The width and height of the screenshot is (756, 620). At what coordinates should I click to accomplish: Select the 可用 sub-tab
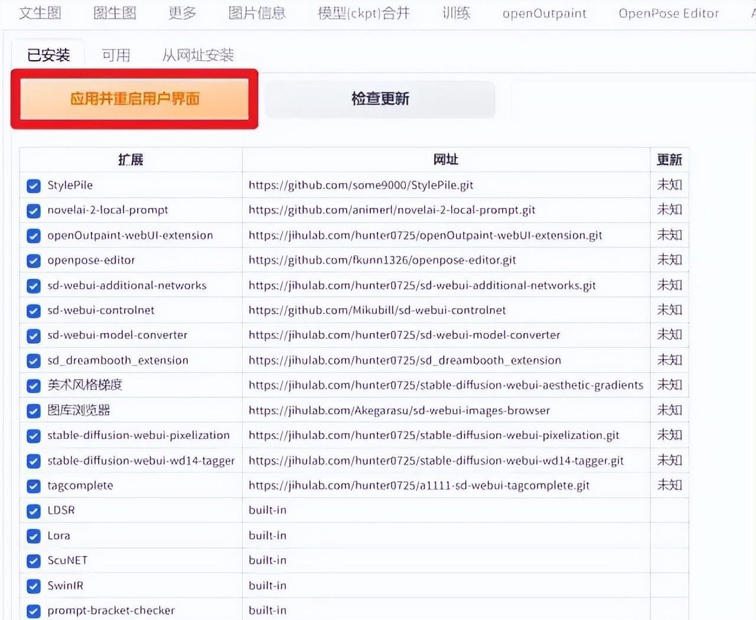(116, 55)
